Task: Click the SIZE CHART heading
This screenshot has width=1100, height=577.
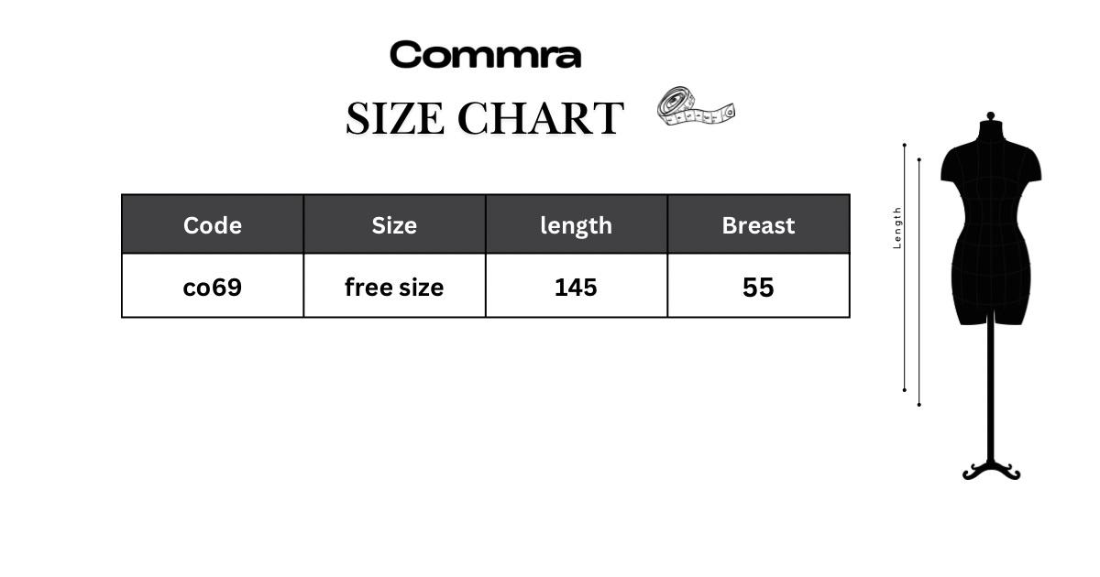Action: (484, 119)
